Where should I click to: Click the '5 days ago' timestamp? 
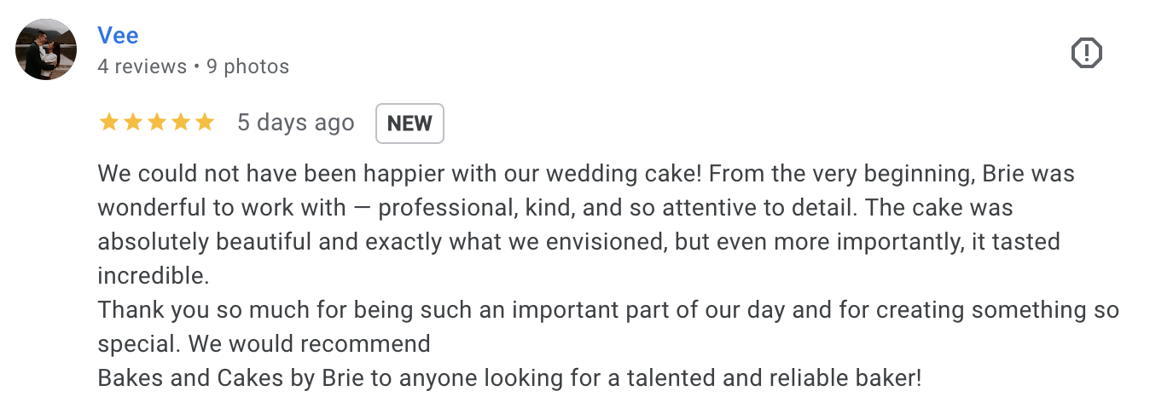(x=295, y=123)
